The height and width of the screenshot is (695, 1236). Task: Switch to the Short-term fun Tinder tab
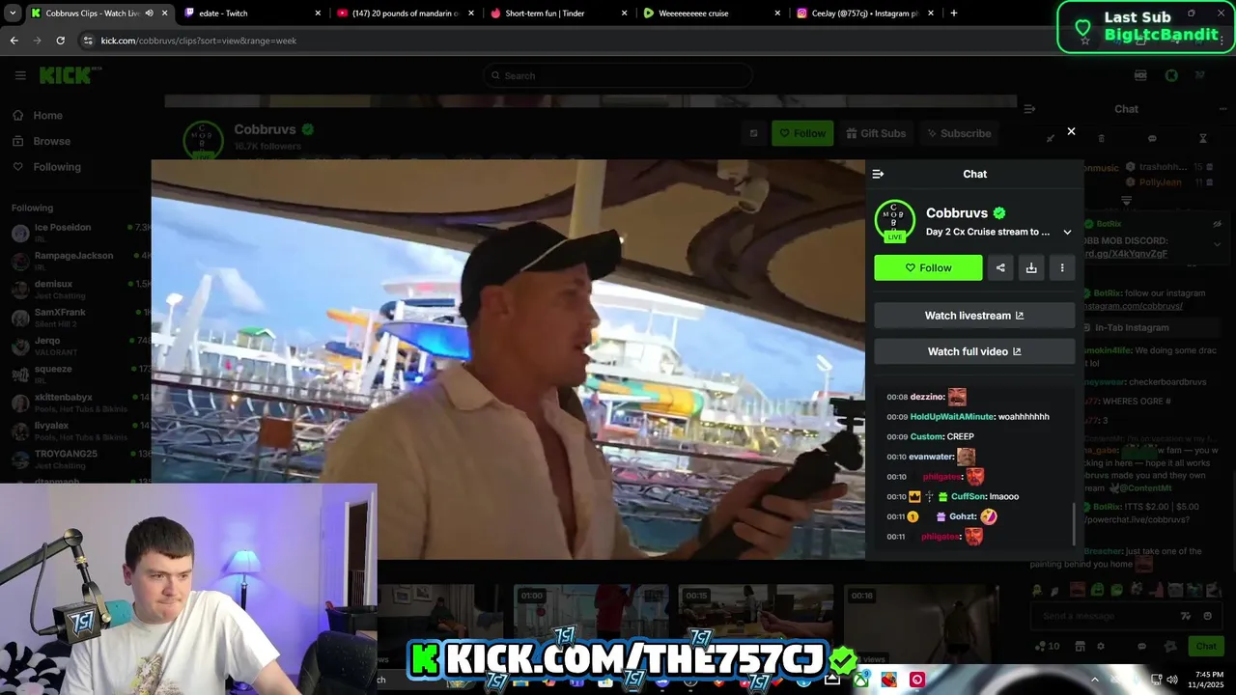pos(557,14)
